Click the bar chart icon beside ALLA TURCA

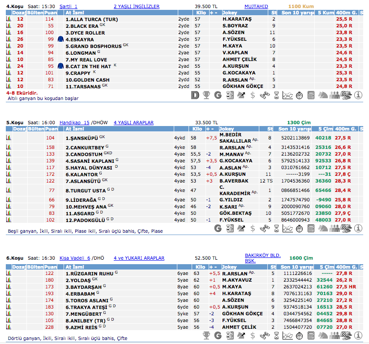pyautogui.click(x=8, y=19)
